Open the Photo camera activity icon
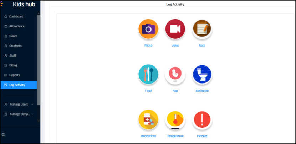 [148, 29]
